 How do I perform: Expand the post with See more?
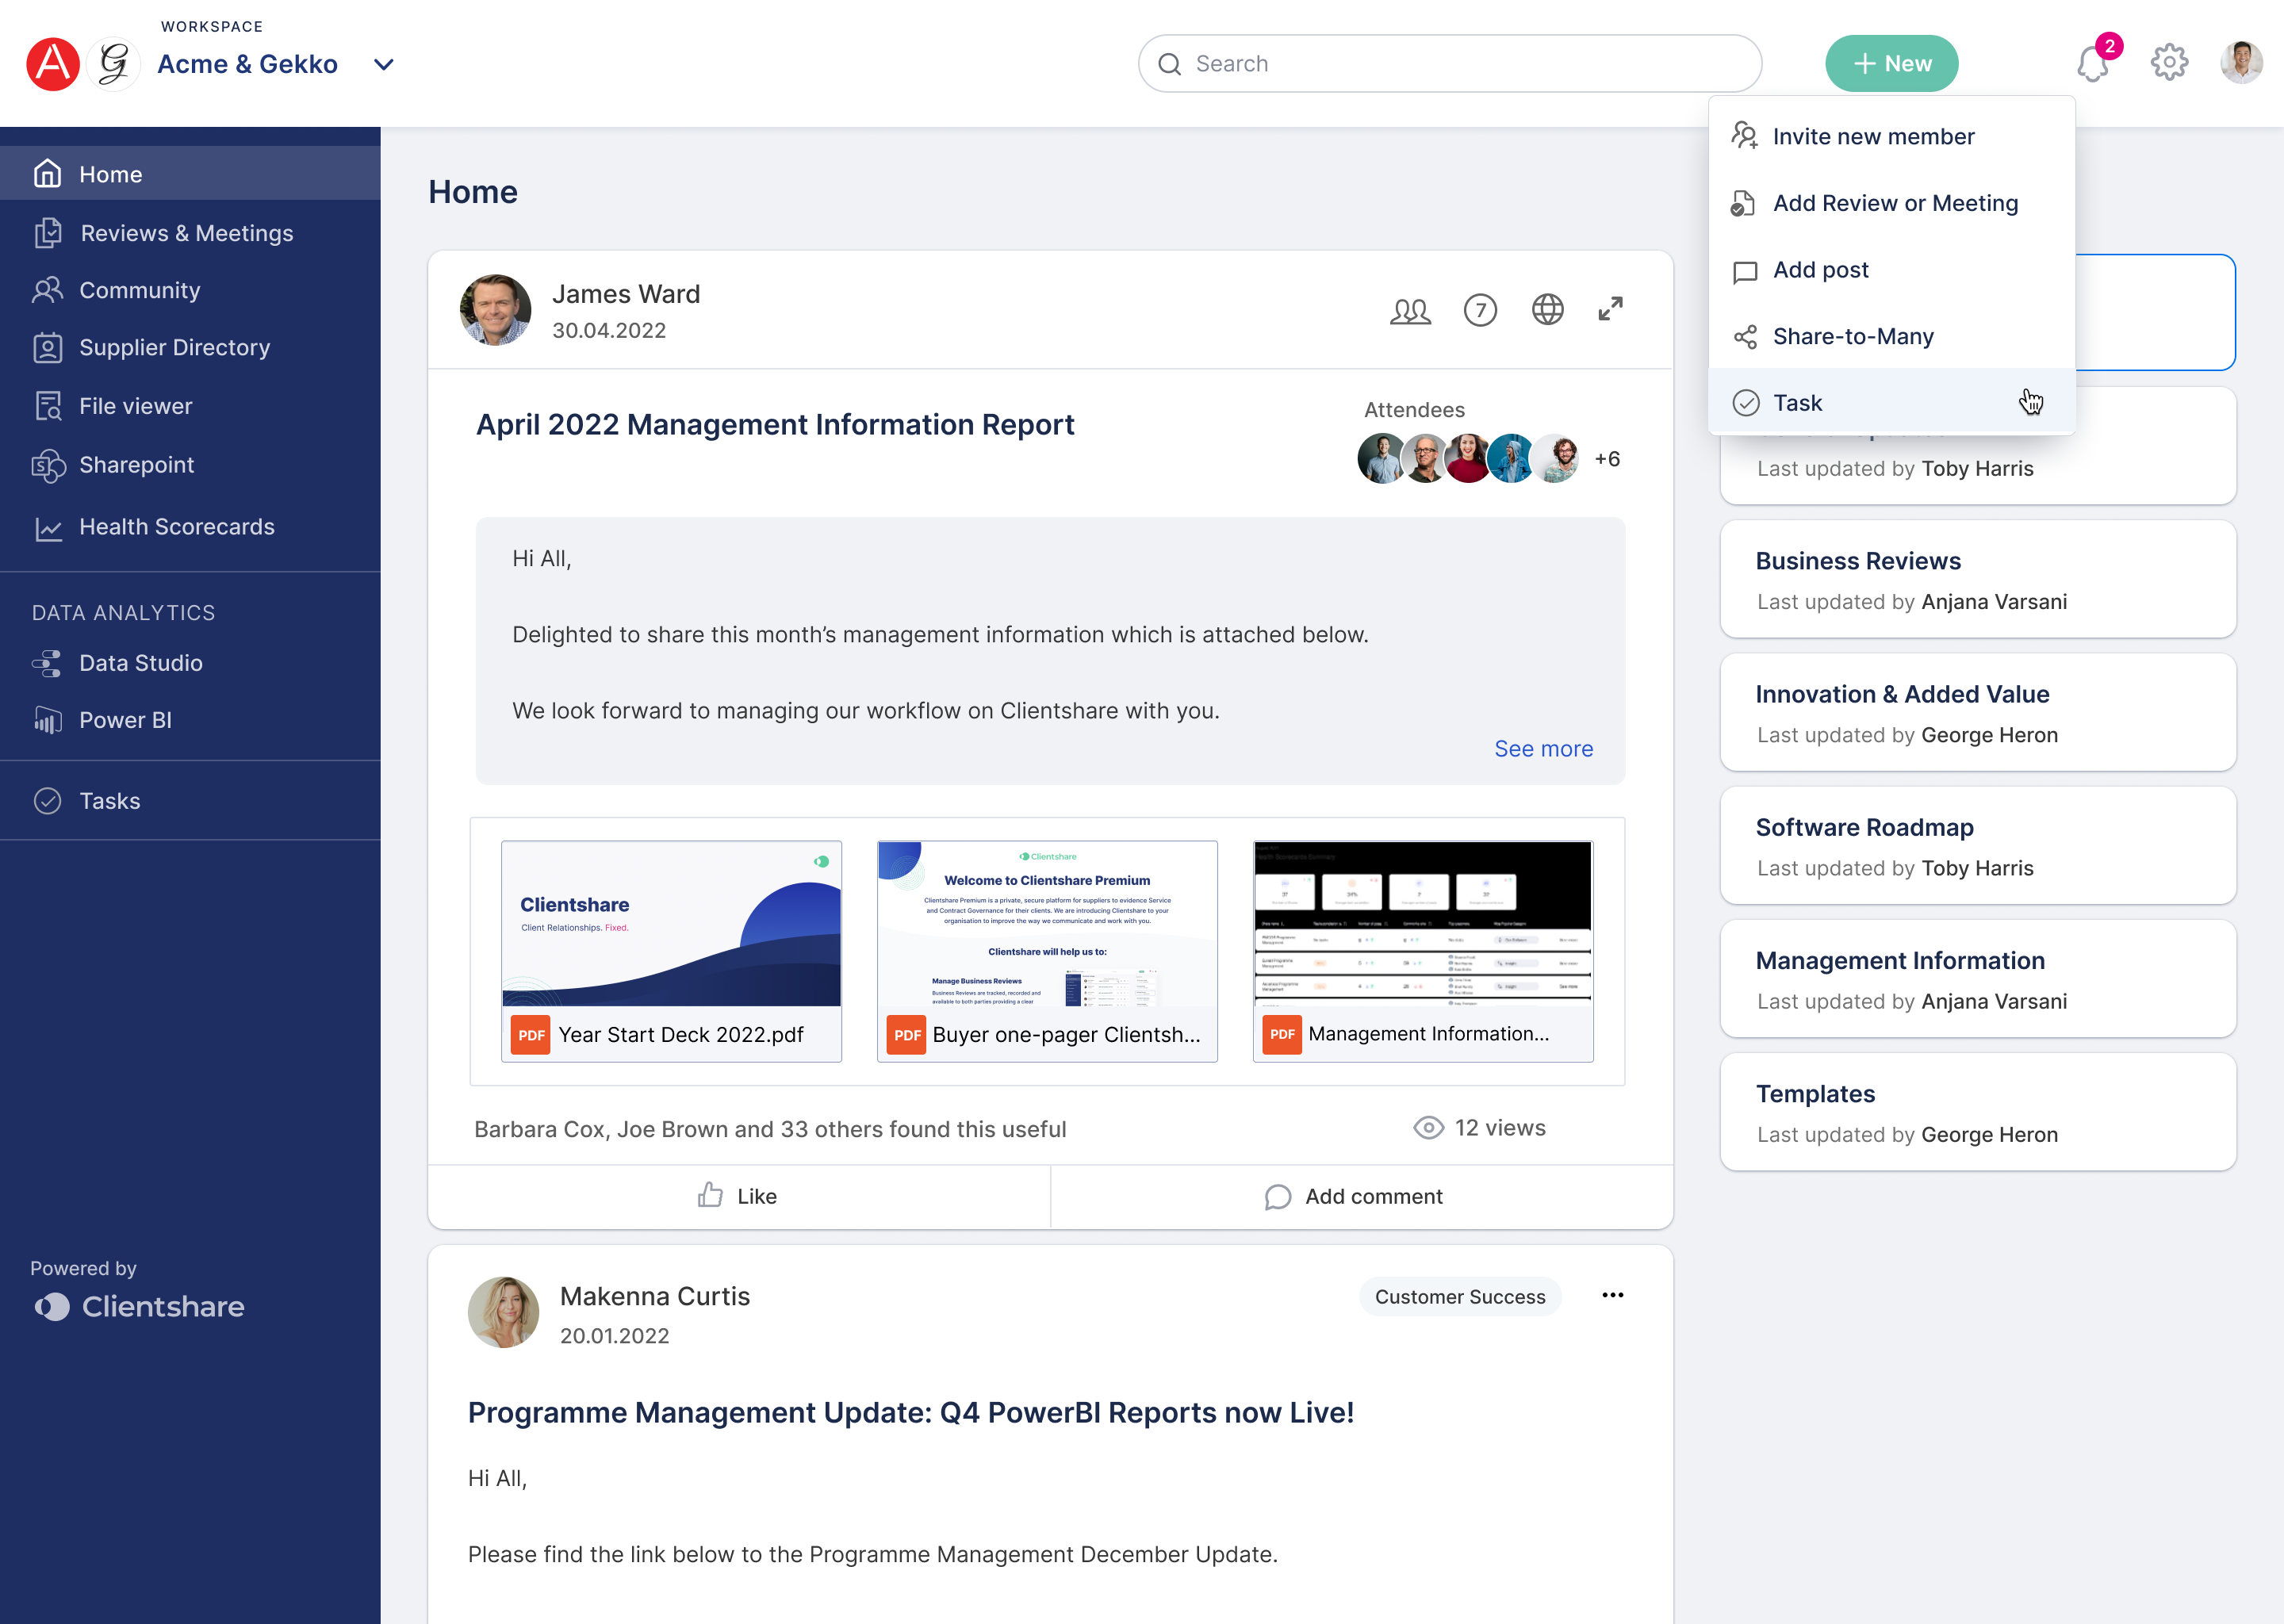point(1544,748)
